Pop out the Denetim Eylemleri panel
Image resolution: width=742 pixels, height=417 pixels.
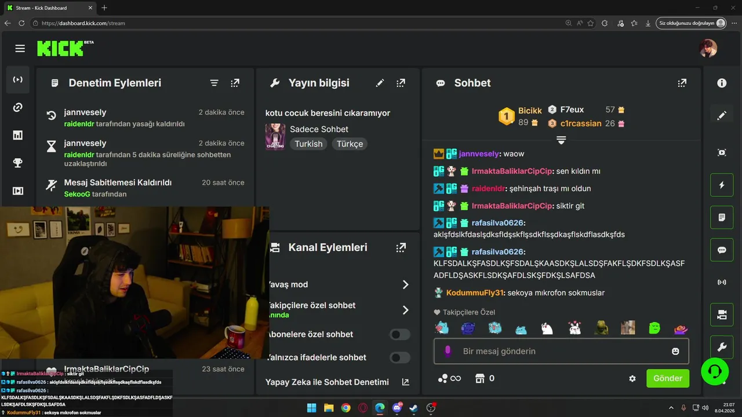[x=235, y=83]
